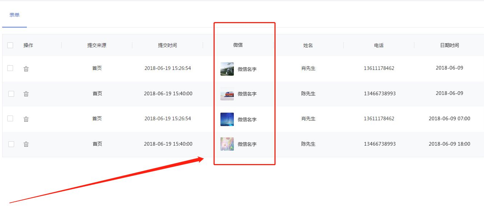Select 微信名字 beside the blue aurora avatar
484x209 pixels.
coord(247,120)
